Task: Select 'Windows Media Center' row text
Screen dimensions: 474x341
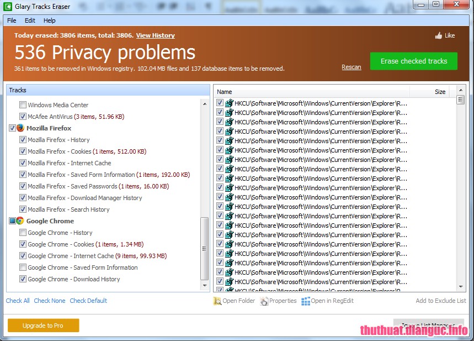Action: tap(58, 105)
